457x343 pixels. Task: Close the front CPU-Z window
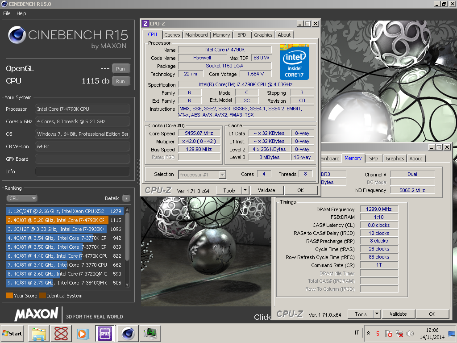pos(316,24)
